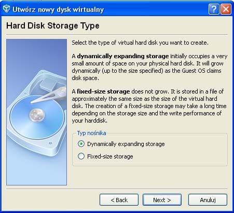Click the silver spindle hub of the disk image

click(x=37, y=115)
